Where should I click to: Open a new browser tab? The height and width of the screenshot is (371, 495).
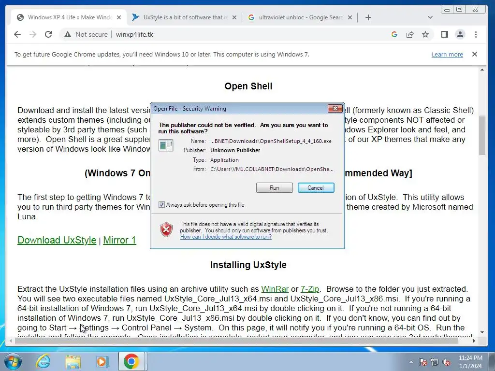(368, 17)
